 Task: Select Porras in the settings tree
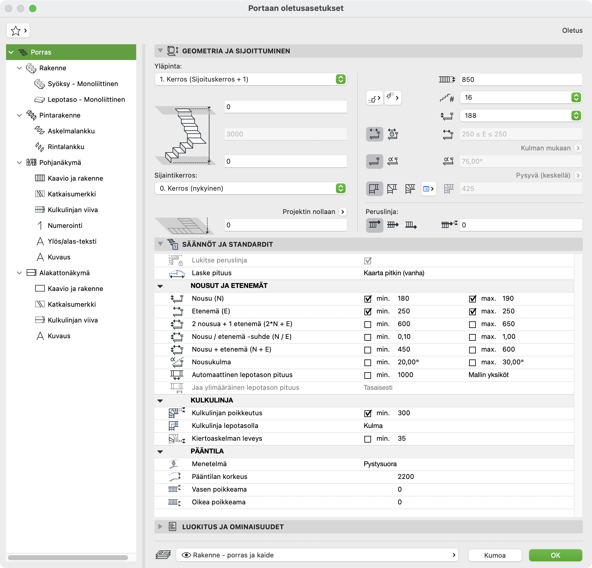[x=71, y=52]
